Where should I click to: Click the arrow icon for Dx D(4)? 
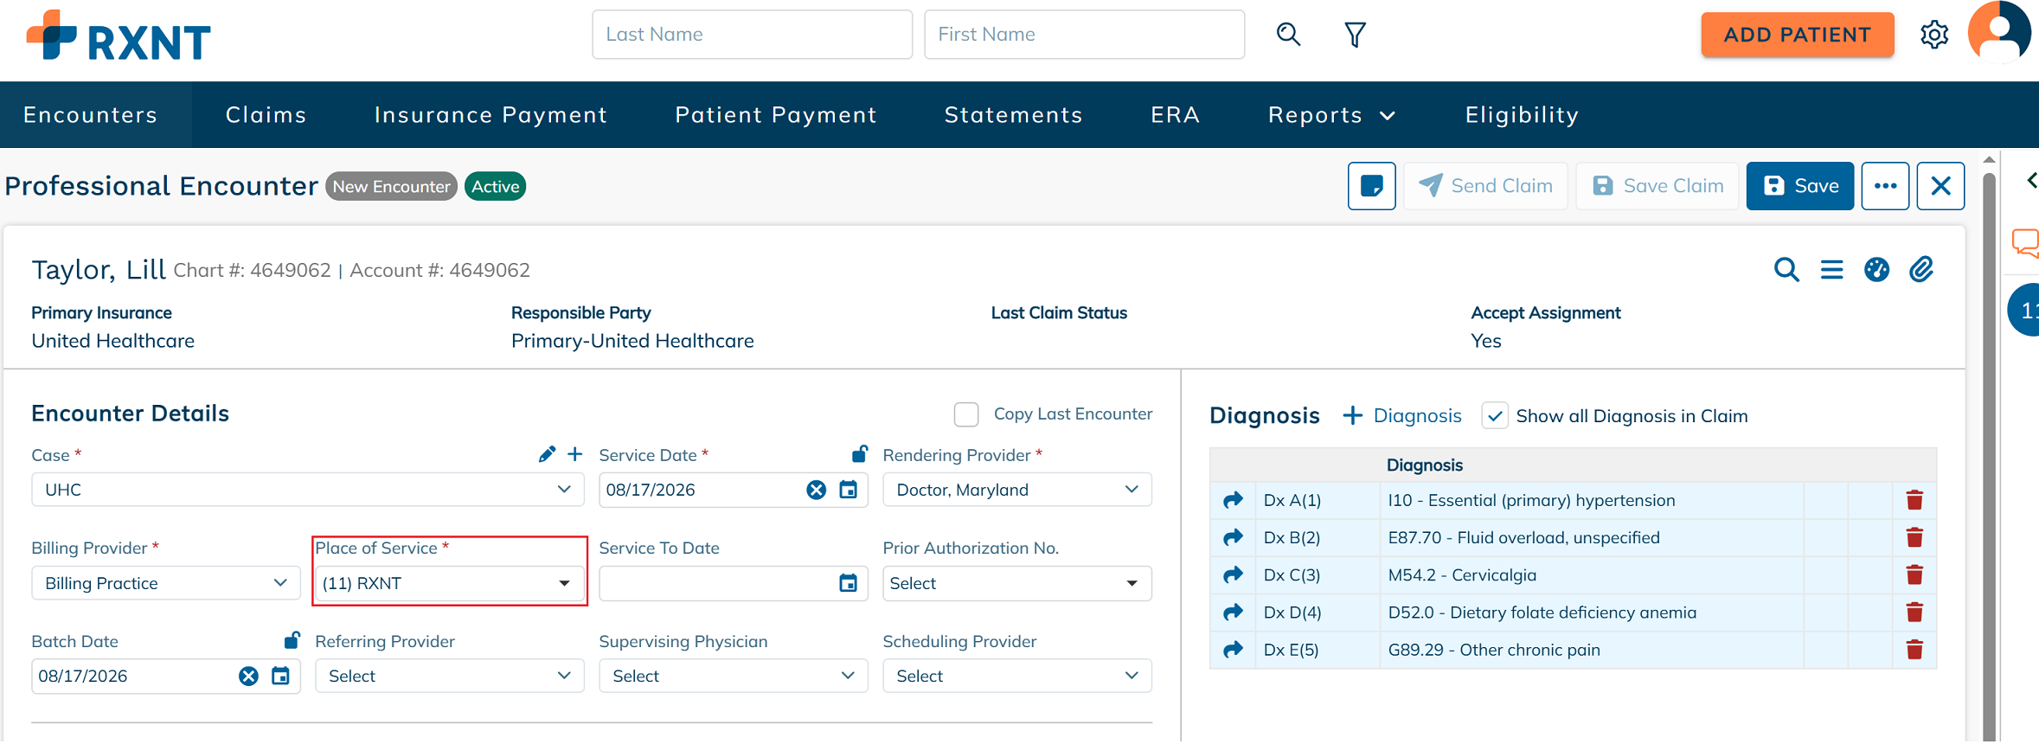point(1234,613)
